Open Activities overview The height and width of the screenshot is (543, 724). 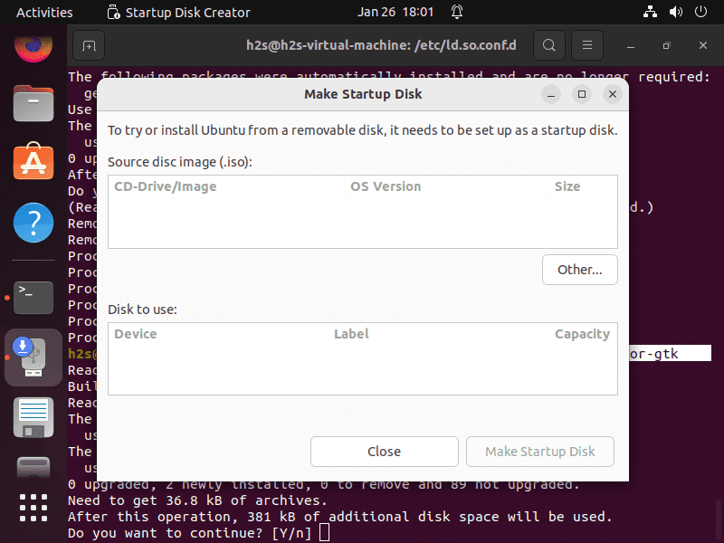click(44, 13)
